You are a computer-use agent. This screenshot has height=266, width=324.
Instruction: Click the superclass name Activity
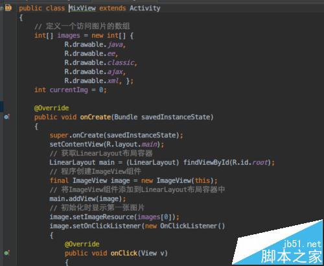point(145,8)
